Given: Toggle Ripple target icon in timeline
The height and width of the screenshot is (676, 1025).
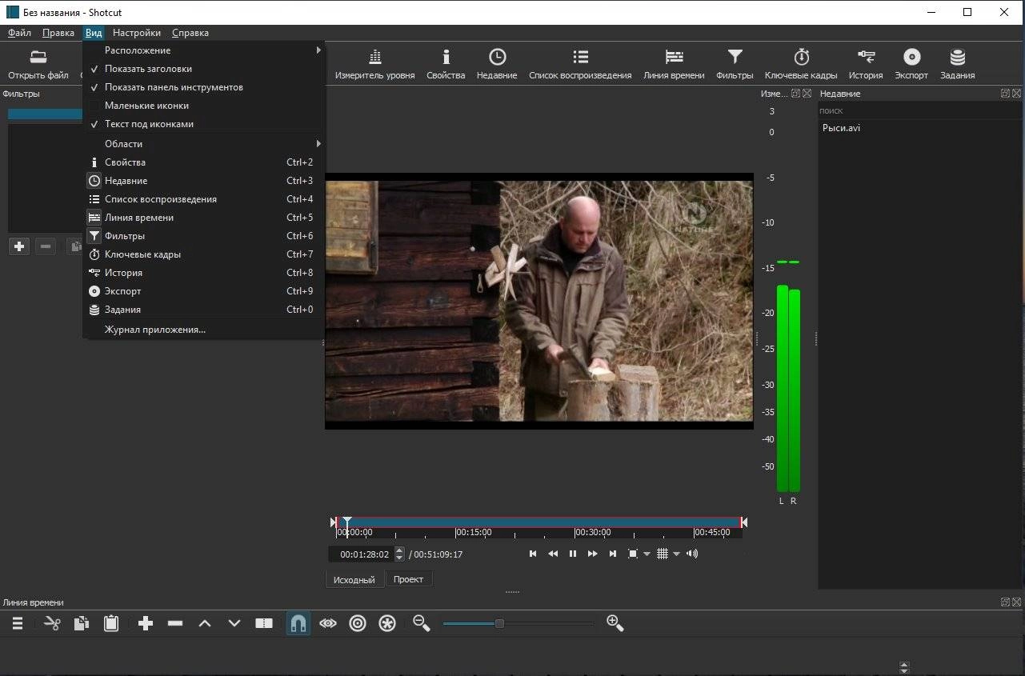Looking at the screenshot, I should tap(358, 623).
